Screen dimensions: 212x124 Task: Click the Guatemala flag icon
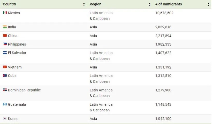point(5,104)
